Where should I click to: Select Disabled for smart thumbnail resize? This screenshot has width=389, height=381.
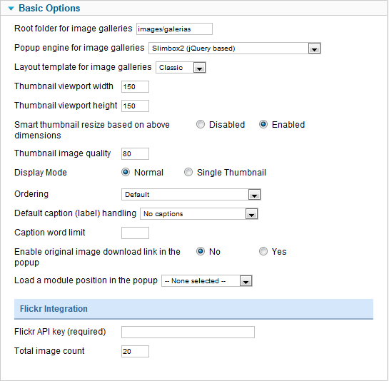point(201,124)
